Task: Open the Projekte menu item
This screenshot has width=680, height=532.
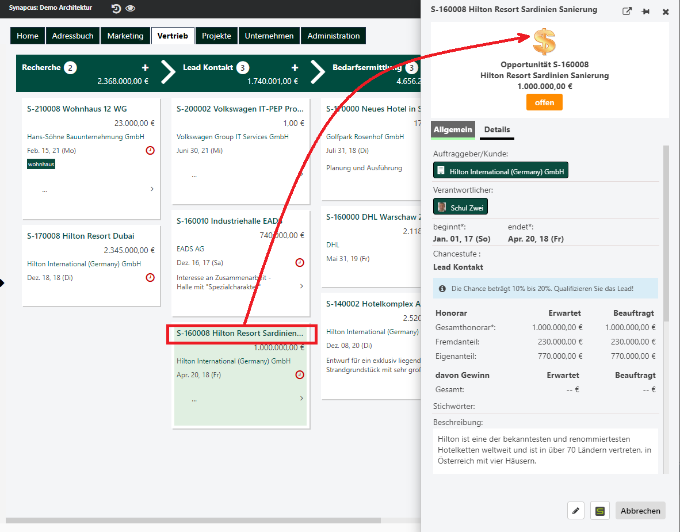Action: 216,35
